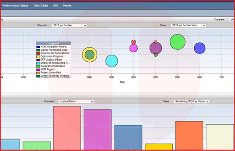Click 'Zenith Continuity Program' legend label

click(x=55, y=76)
